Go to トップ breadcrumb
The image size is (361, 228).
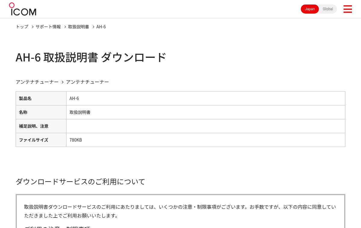(22, 27)
